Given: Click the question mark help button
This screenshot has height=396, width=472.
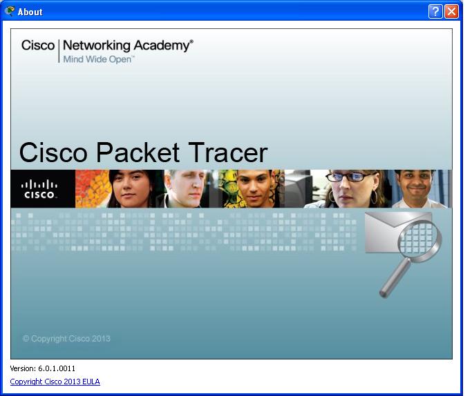Looking at the screenshot, I should (x=435, y=12).
